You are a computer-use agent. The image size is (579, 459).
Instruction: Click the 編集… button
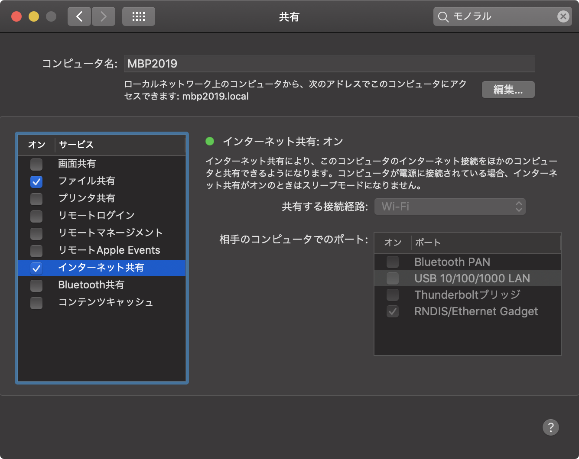coord(508,90)
